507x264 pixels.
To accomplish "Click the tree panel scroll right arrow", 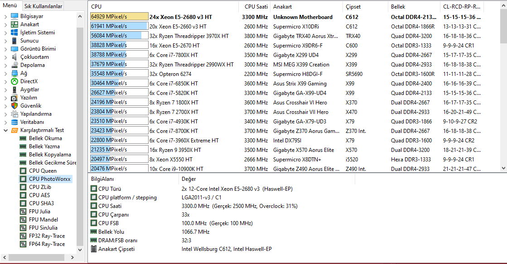I will click(x=72, y=257).
